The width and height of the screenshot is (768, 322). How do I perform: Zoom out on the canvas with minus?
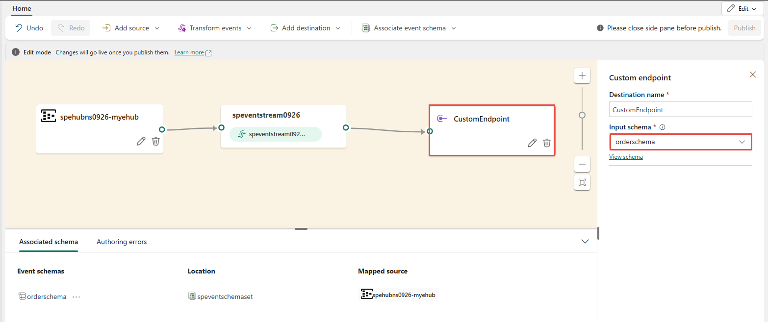[x=582, y=164]
